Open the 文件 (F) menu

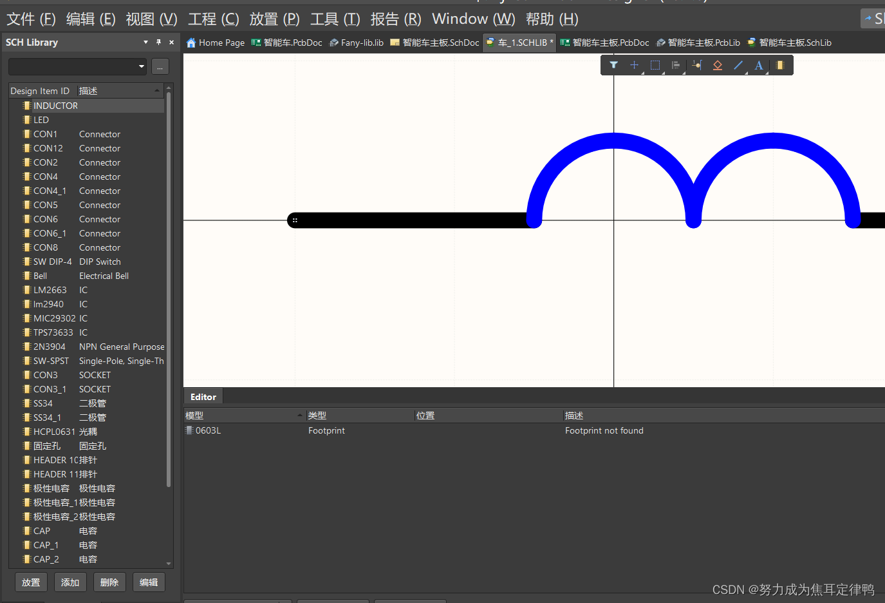[31, 19]
